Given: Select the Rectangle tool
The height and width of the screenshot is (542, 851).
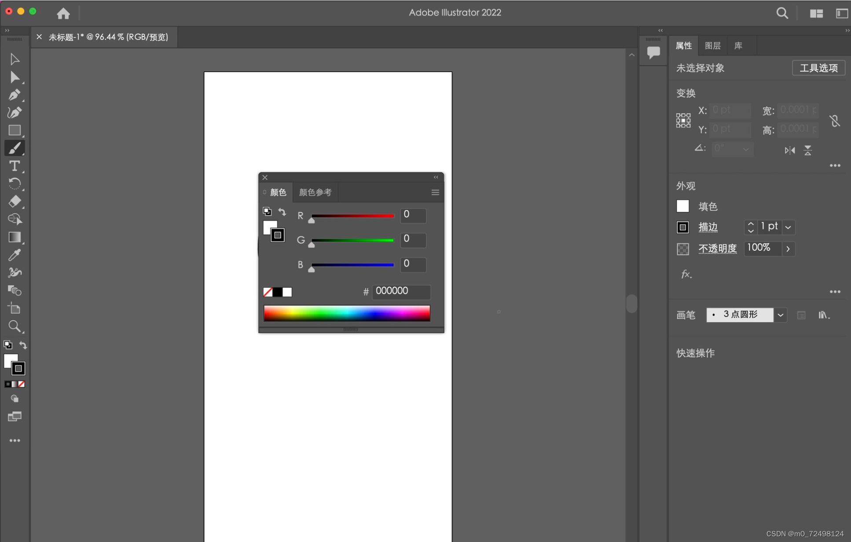Looking at the screenshot, I should (14, 130).
